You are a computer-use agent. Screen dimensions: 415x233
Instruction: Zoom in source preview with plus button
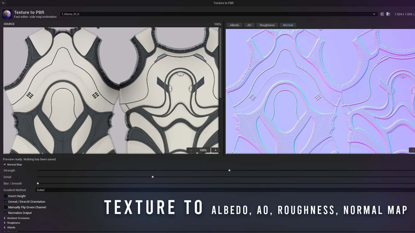click(215, 150)
